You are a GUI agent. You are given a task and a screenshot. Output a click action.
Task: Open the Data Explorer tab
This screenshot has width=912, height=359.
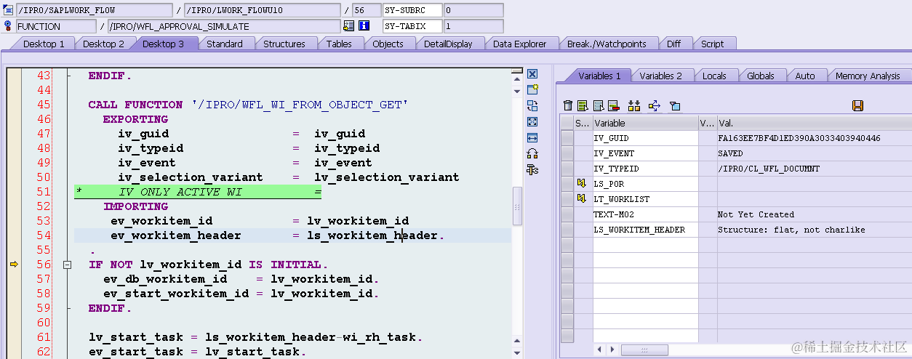[x=519, y=44]
